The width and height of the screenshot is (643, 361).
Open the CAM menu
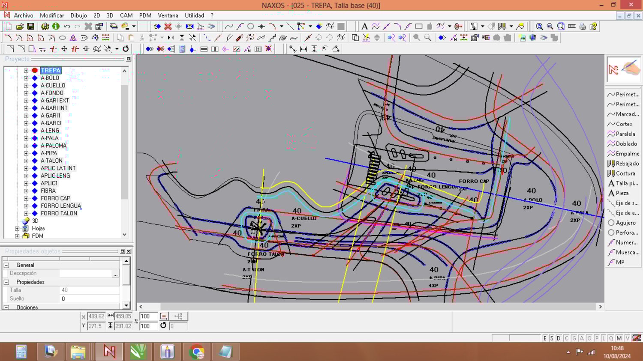point(126,15)
